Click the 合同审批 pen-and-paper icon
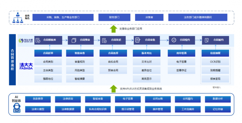The width and height of the screenshot is (242, 123). [138, 40]
